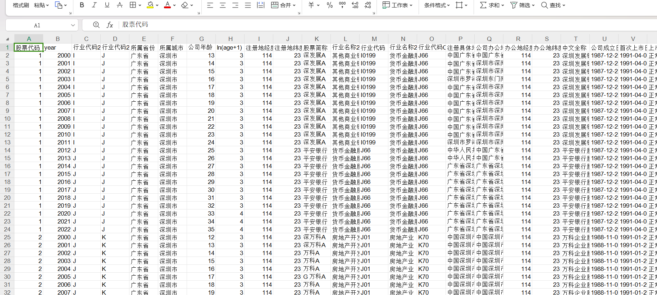Viewport: 657px width, 295px height.
Task: Align text to the left
Action: pyautogui.click(x=210, y=5)
